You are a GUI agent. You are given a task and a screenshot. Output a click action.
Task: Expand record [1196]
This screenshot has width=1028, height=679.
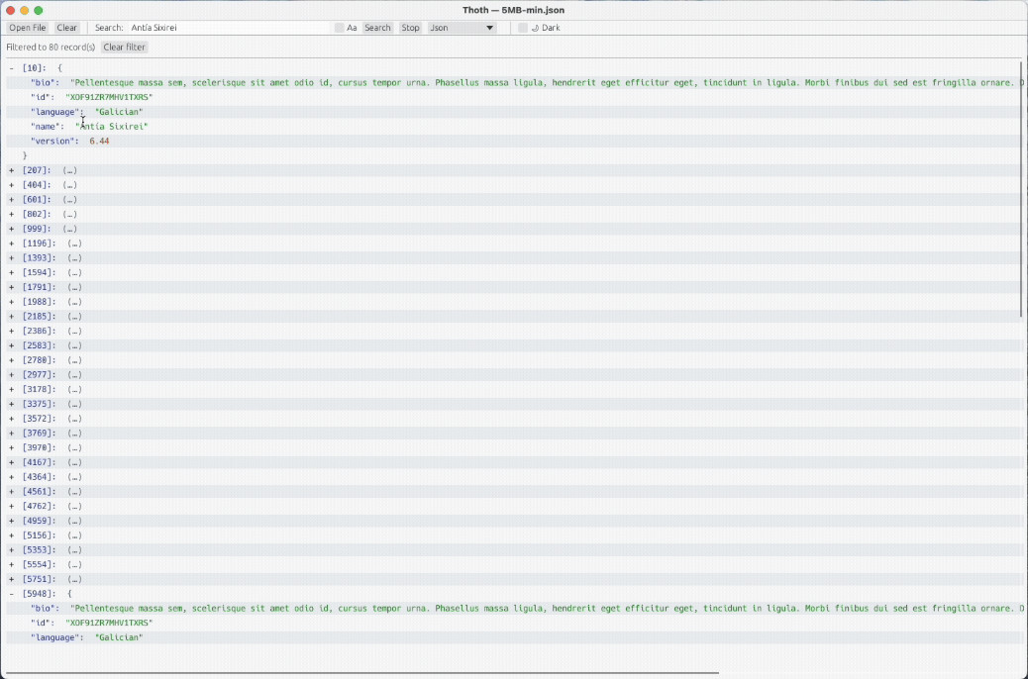(x=11, y=243)
